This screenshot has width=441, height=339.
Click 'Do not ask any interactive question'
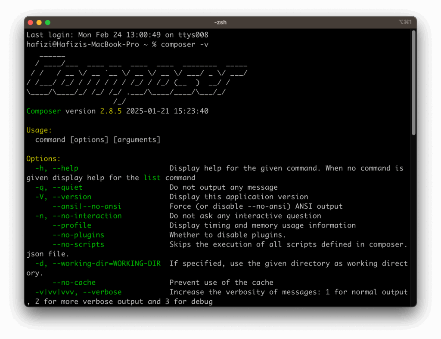point(245,216)
